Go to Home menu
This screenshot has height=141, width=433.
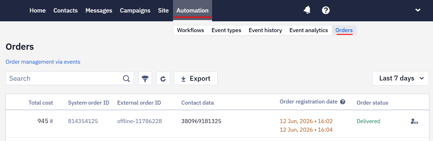tap(38, 11)
